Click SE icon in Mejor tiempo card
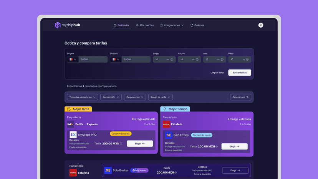 [x=169, y=135]
